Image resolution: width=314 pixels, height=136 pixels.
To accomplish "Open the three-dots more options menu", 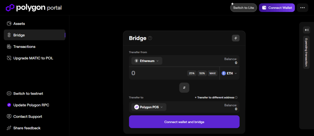I will [303, 8].
